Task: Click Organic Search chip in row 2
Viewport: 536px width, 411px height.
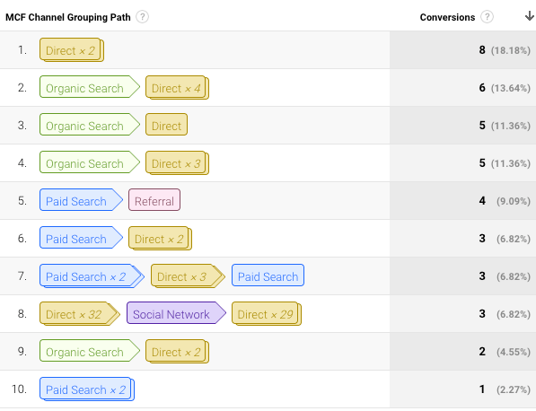Action: (90, 88)
